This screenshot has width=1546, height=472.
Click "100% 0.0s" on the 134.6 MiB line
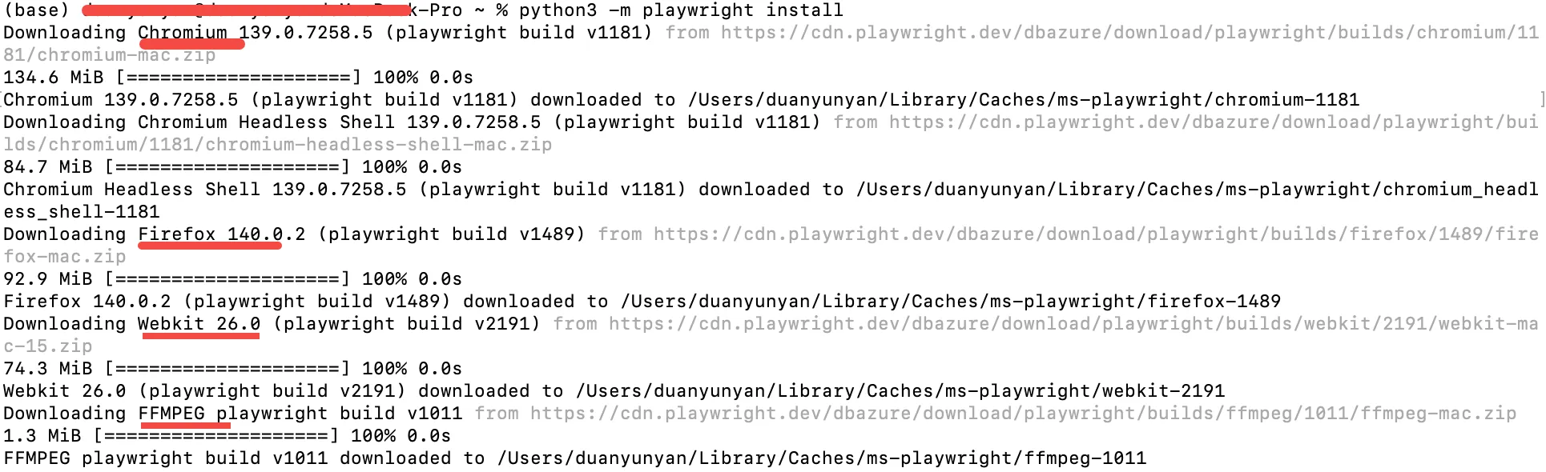(424, 78)
